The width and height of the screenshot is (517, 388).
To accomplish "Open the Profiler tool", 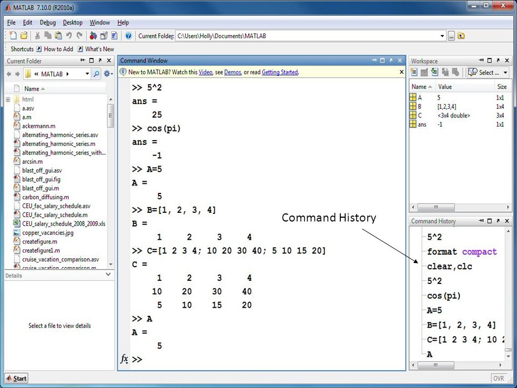I will tap(114, 36).
